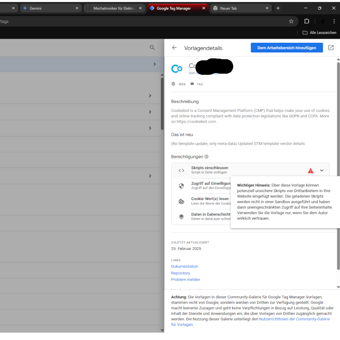The height and width of the screenshot is (340, 340).
Task: Click the shield icon for Zugriff auf Einwilligung
Action: point(181,186)
